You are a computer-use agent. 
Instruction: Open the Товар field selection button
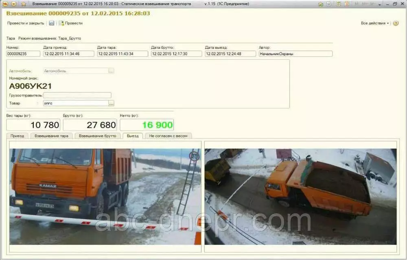point(111,103)
